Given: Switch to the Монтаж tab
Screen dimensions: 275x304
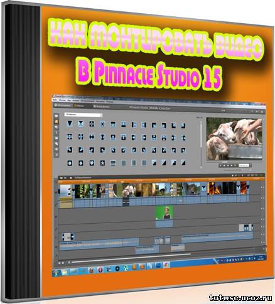Looking at the screenshot, I should pos(79,106).
